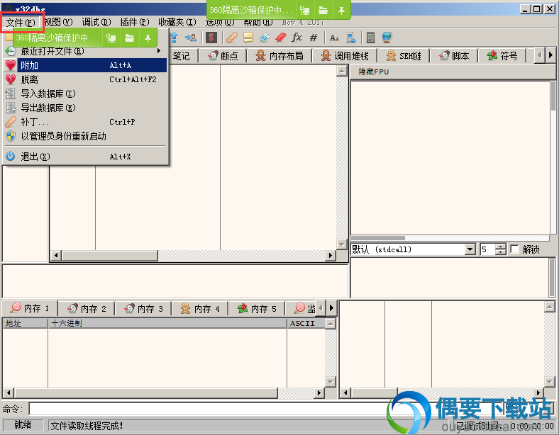559x435 pixels.
Task: Increase the argument count spinner next to 5
Action: (501, 247)
